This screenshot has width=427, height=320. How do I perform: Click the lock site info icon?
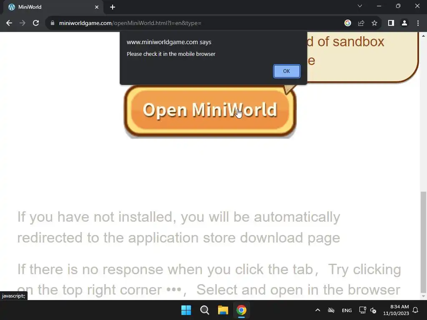coord(53,23)
